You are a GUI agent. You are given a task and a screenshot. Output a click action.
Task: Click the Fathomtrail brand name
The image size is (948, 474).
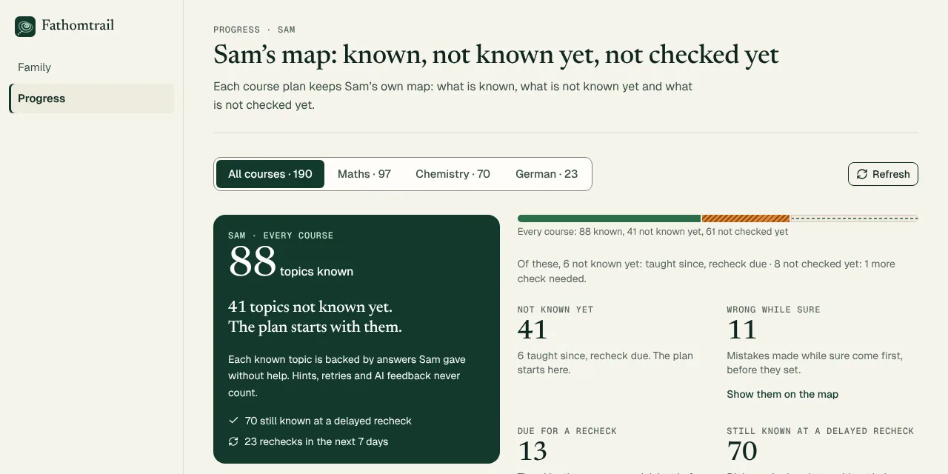78,26
